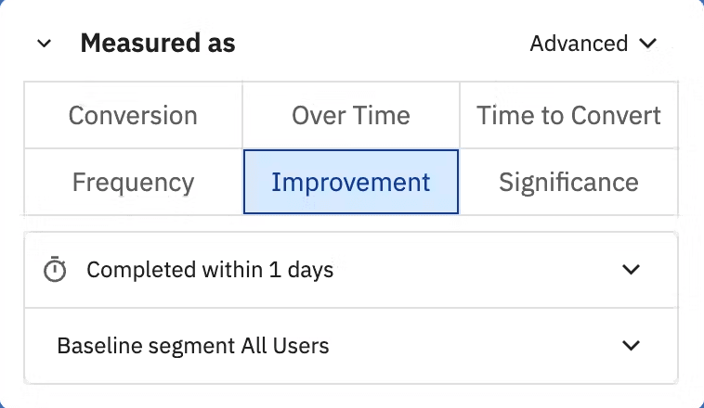The width and height of the screenshot is (704, 408).
Task: Click the 'Completed within' label text
Action: (x=175, y=270)
